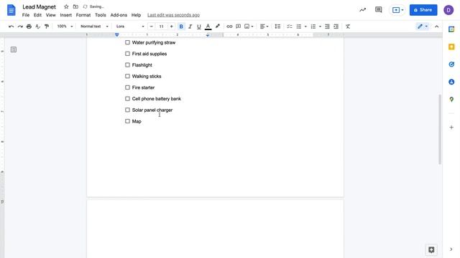Open Google Tasks in side panel

pyautogui.click(x=451, y=64)
